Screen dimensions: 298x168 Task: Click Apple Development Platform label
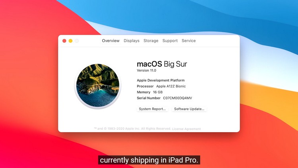[161, 80]
